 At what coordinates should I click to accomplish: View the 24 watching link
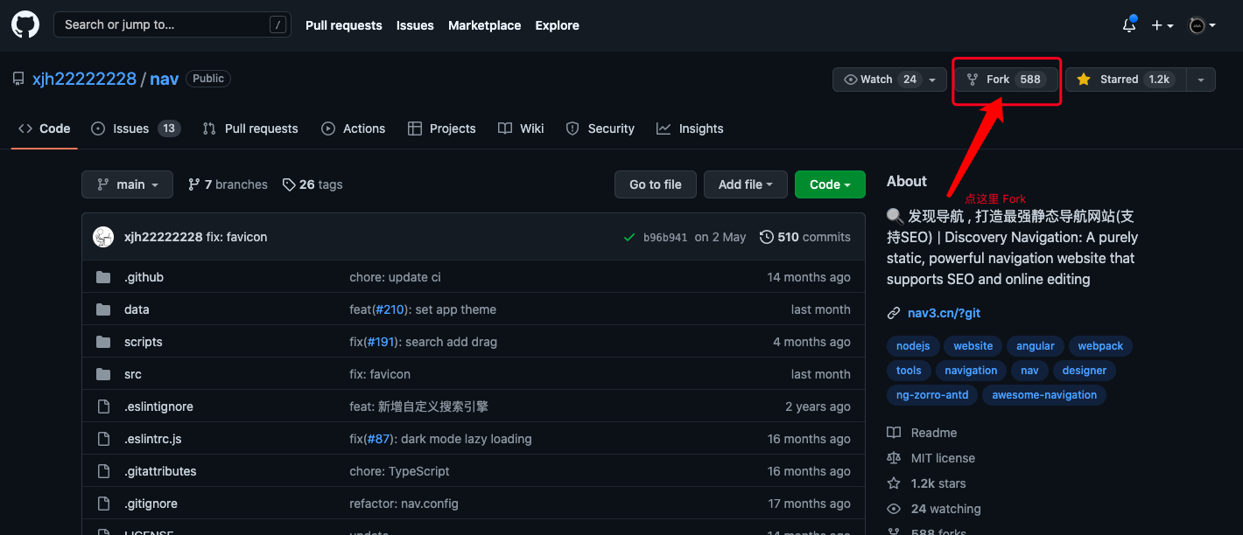click(934, 509)
